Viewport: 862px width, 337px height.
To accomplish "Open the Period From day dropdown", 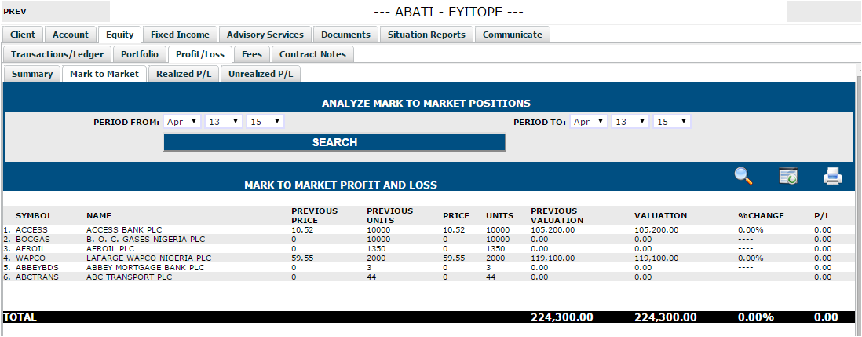I will tap(224, 122).
